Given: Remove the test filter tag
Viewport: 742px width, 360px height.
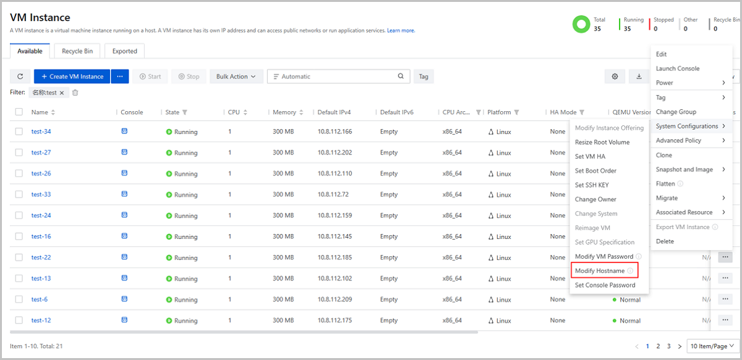Looking at the screenshot, I should point(61,93).
